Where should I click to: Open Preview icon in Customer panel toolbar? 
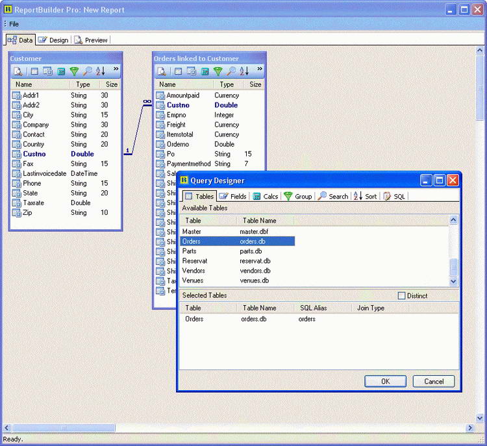pyautogui.click(x=18, y=71)
